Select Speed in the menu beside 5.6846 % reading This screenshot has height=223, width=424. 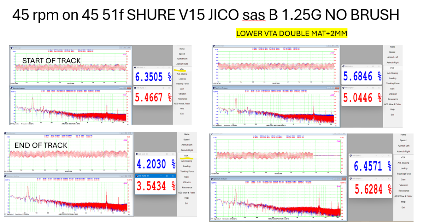(392, 52)
